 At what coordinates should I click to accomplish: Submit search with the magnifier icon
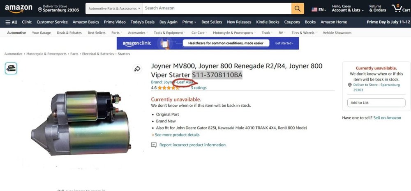pyautogui.click(x=298, y=8)
